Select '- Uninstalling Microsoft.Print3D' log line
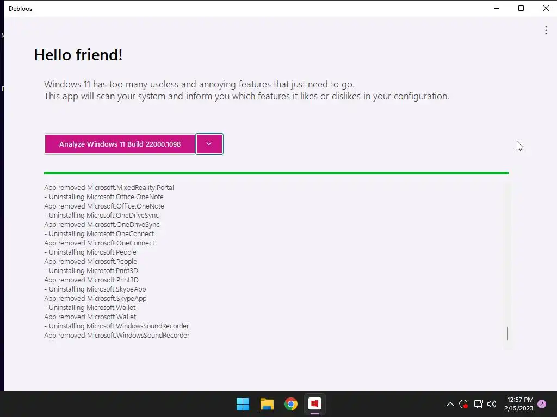This screenshot has height=417, width=557. (91, 270)
